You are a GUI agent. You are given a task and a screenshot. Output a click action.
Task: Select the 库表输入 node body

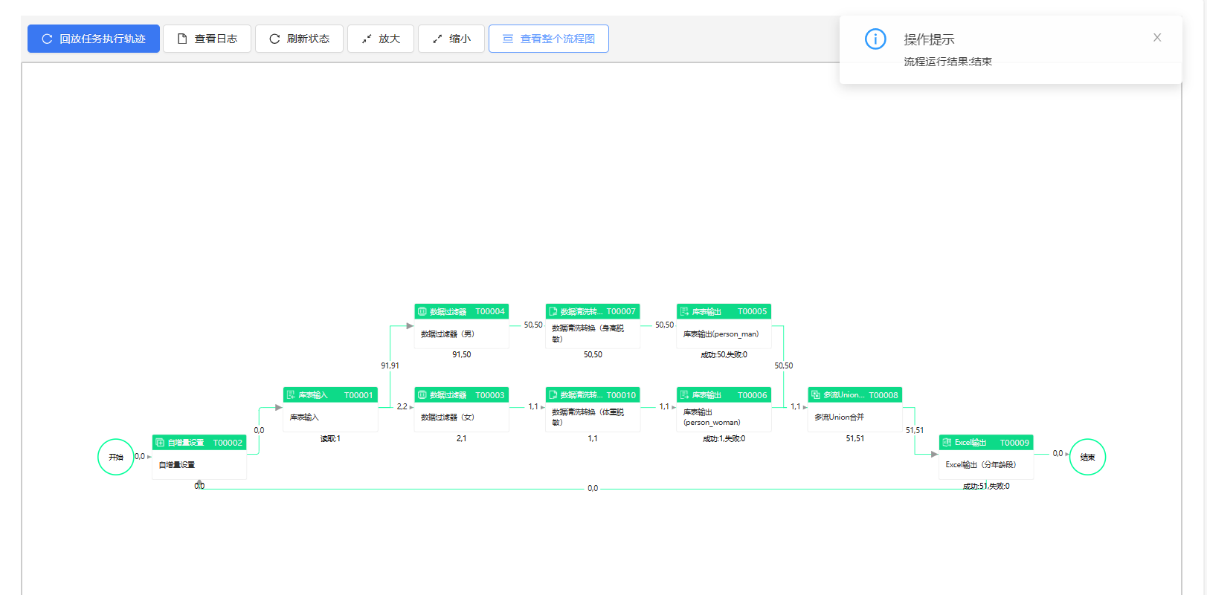[x=330, y=417]
